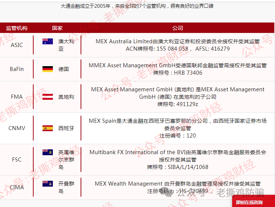Click the MEX Australia Limited description line
The image size is (275, 207).
(x=177, y=41)
